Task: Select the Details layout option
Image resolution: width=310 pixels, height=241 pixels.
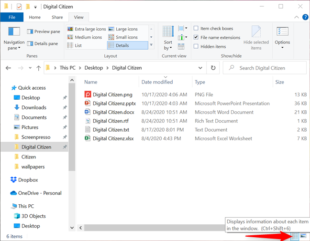Action: pos(128,45)
